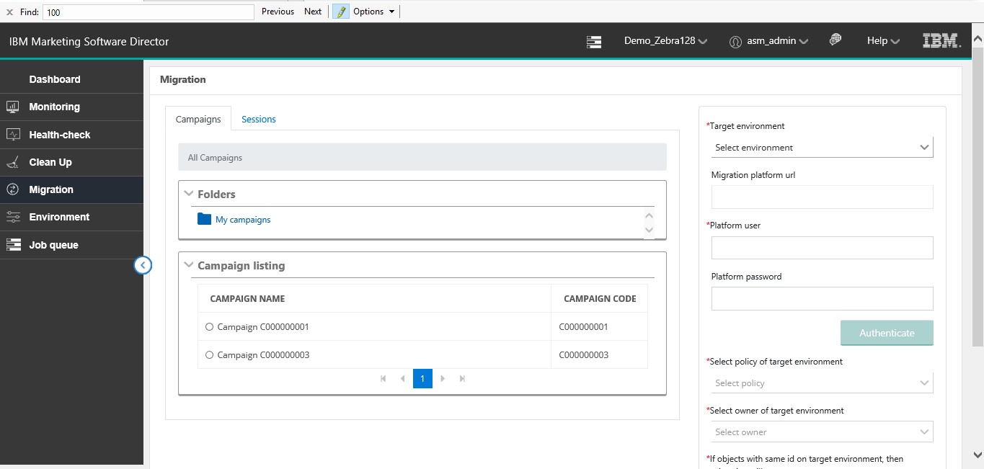
Task: Click the blue folder icon
Action: pos(204,219)
